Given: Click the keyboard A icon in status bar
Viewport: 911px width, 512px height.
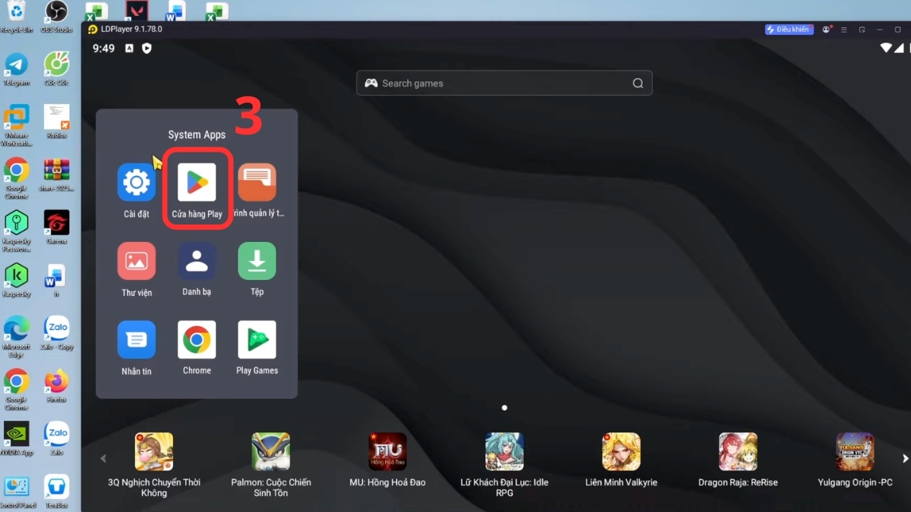Looking at the screenshot, I should pyautogui.click(x=129, y=49).
